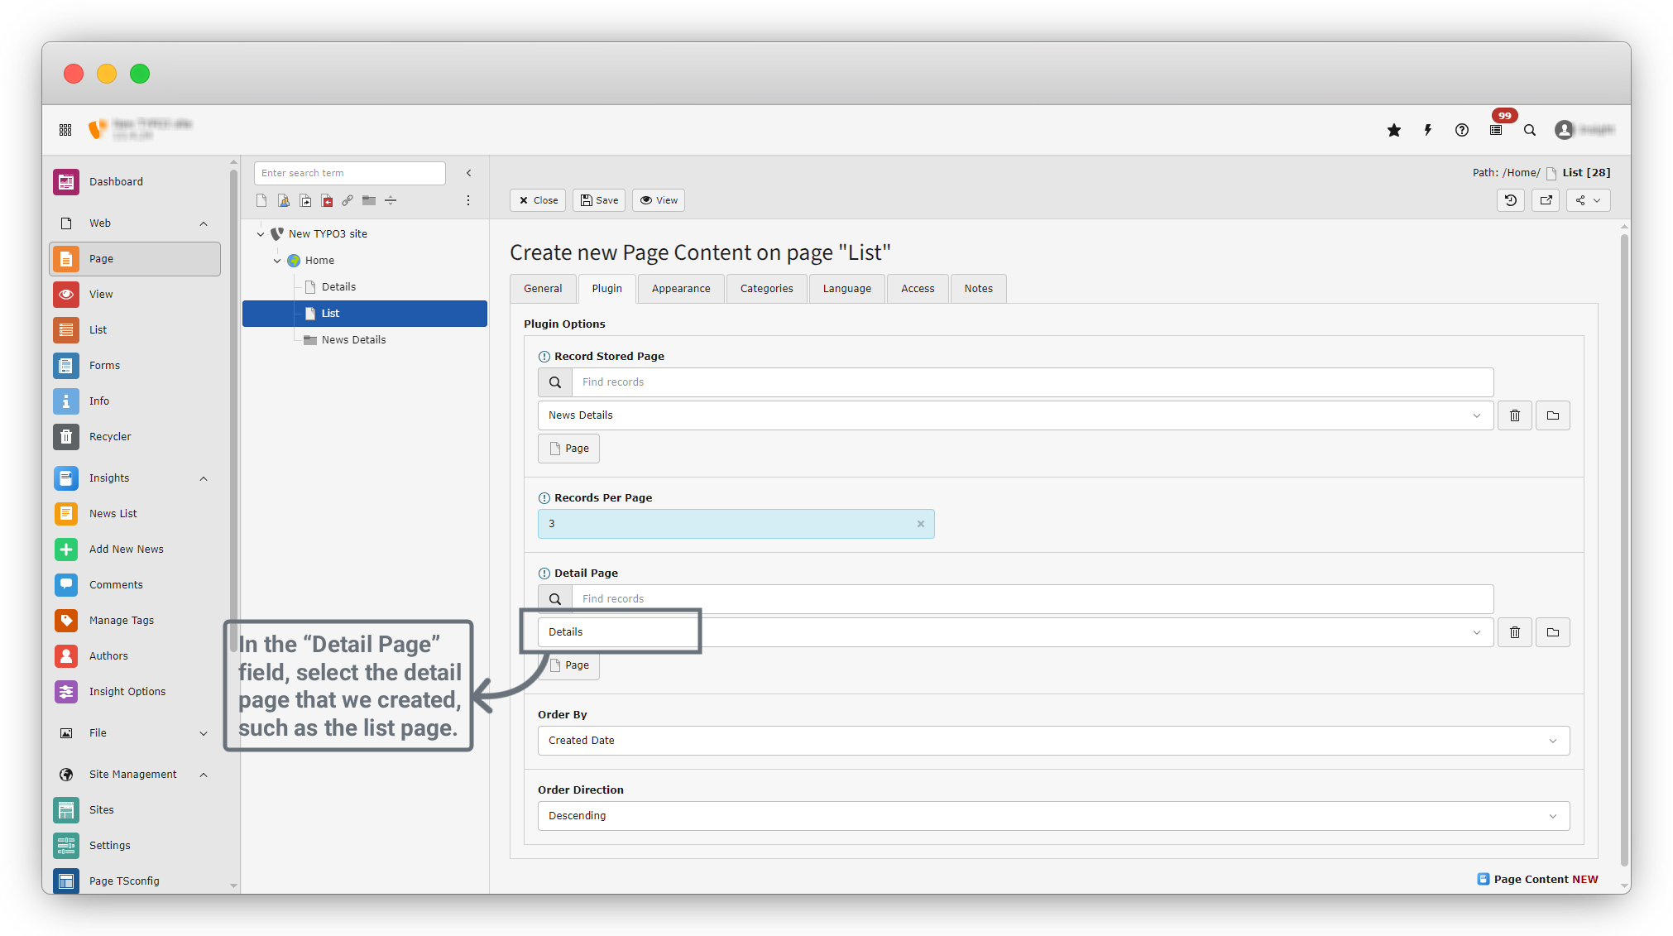Open the application grid icon in the top left
Image resolution: width=1673 pixels, height=936 pixels.
click(x=65, y=130)
